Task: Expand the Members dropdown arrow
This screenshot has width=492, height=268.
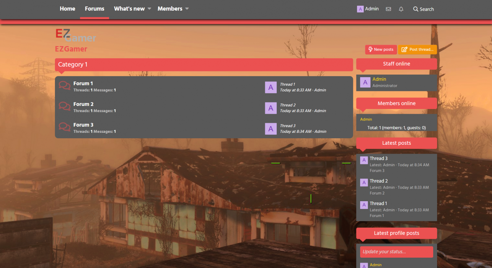Action: (187, 9)
